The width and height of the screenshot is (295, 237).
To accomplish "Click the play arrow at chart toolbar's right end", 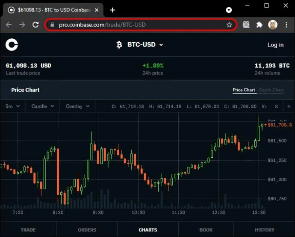I will point(289,107).
